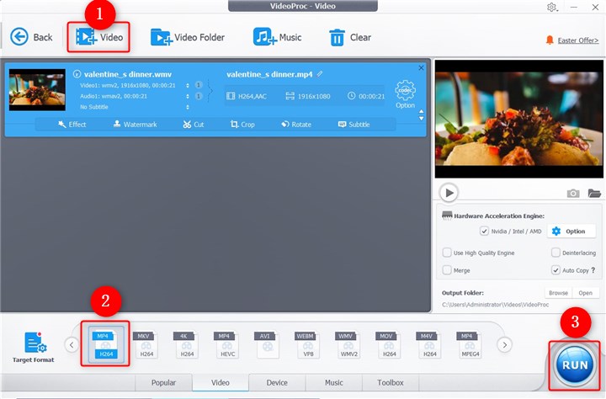The image size is (606, 399).
Task: Clear the file list with trash icon
Action: pos(350,38)
